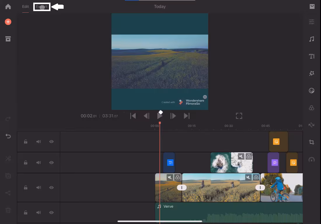Open the filters overlapping circles icon
Viewport: 321px width, 224px height.
tap(312, 108)
